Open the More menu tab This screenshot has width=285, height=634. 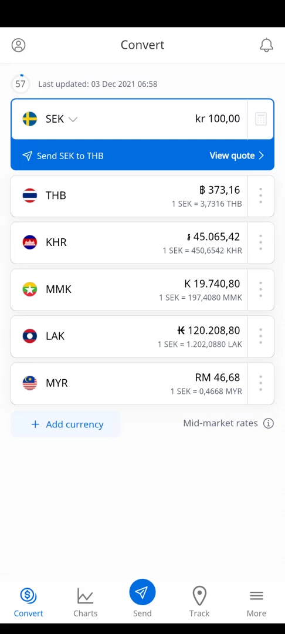(256, 602)
